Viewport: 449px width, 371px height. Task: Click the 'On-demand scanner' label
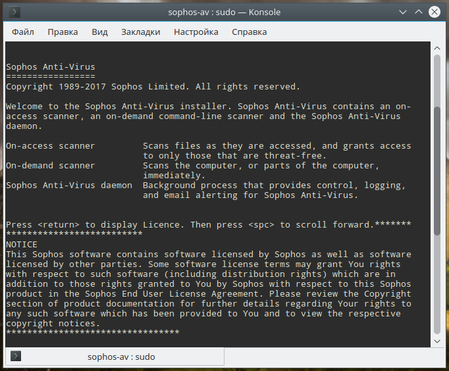(51, 166)
